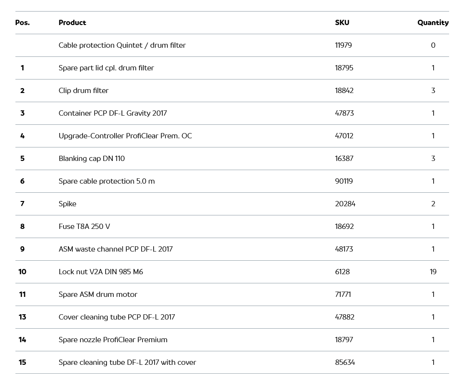Click the SKU column header

pyautogui.click(x=342, y=23)
